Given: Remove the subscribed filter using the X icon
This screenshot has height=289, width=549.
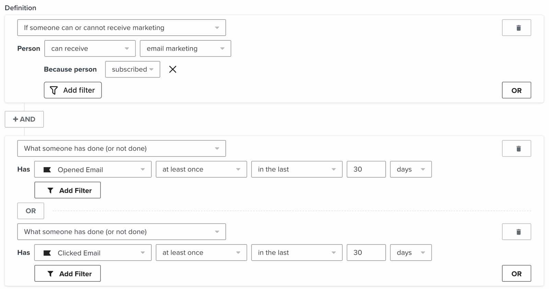Looking at the screenshot, I should [173, 69].
